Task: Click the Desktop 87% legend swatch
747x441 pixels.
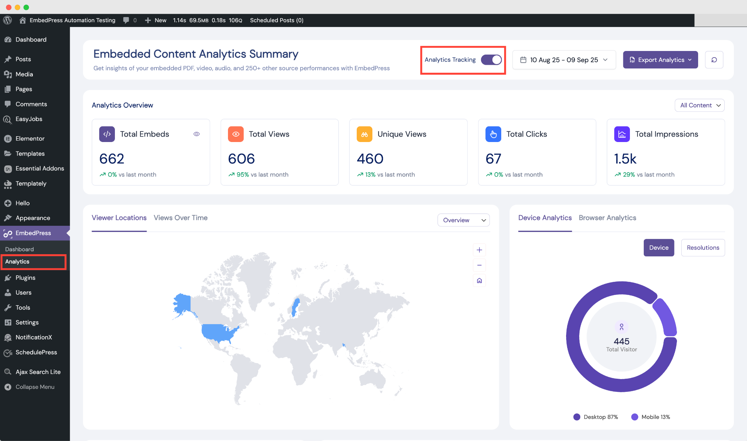Action: 577,417
